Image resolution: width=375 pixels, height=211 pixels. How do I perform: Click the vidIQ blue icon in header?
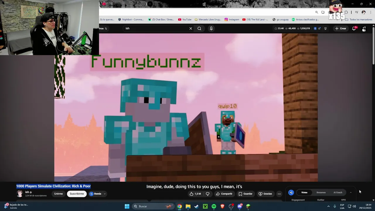315,28
